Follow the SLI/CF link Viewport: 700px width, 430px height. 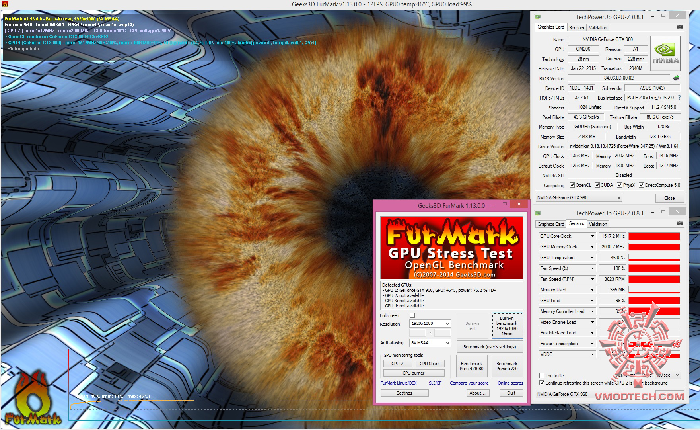435,383
